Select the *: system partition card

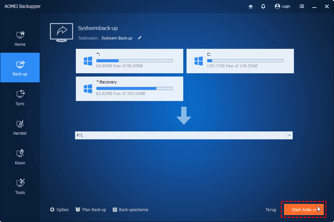[130, 61]
